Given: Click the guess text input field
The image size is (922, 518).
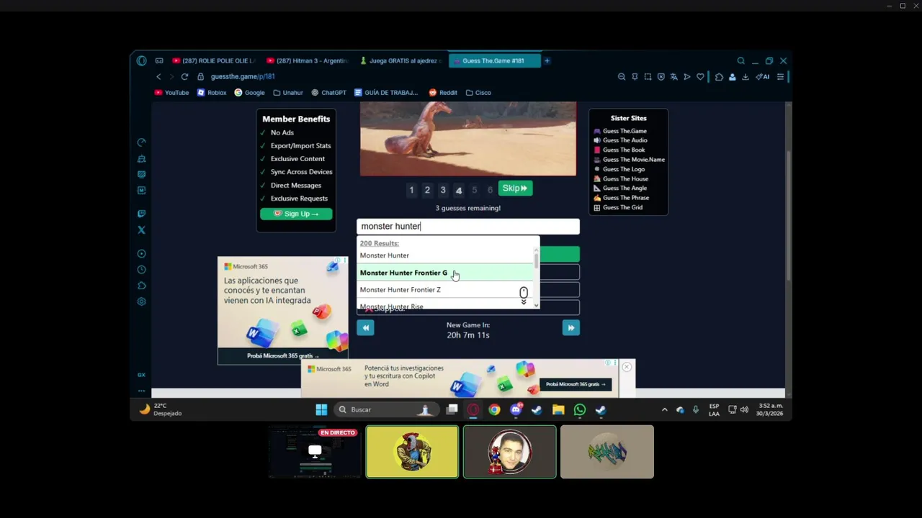Looking at the screenshot, I should pyautogui.click(x=468, y=227).
